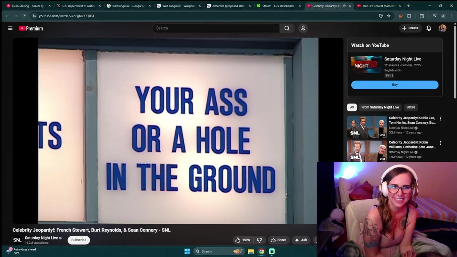Click Kathie Lee, Tom Hanks video title
Image resolution: width=457 pixels, height=257 pixels.
[412, 120]
